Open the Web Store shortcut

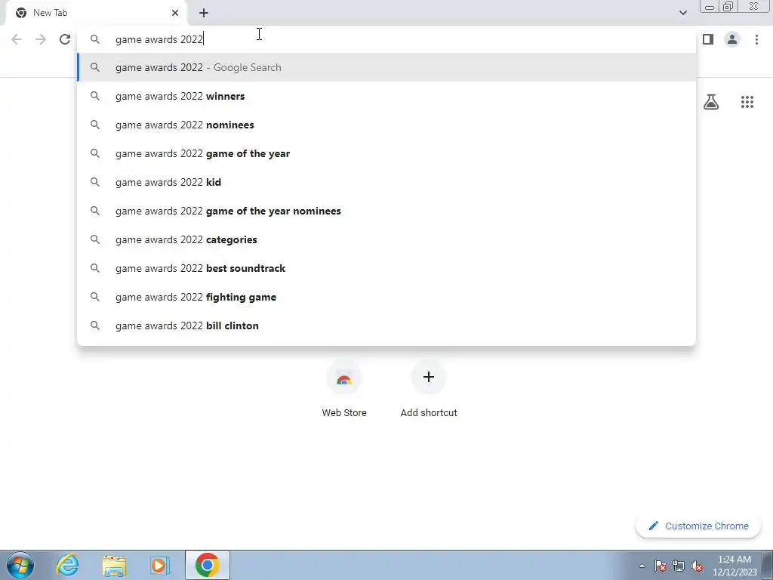(344, 389)
